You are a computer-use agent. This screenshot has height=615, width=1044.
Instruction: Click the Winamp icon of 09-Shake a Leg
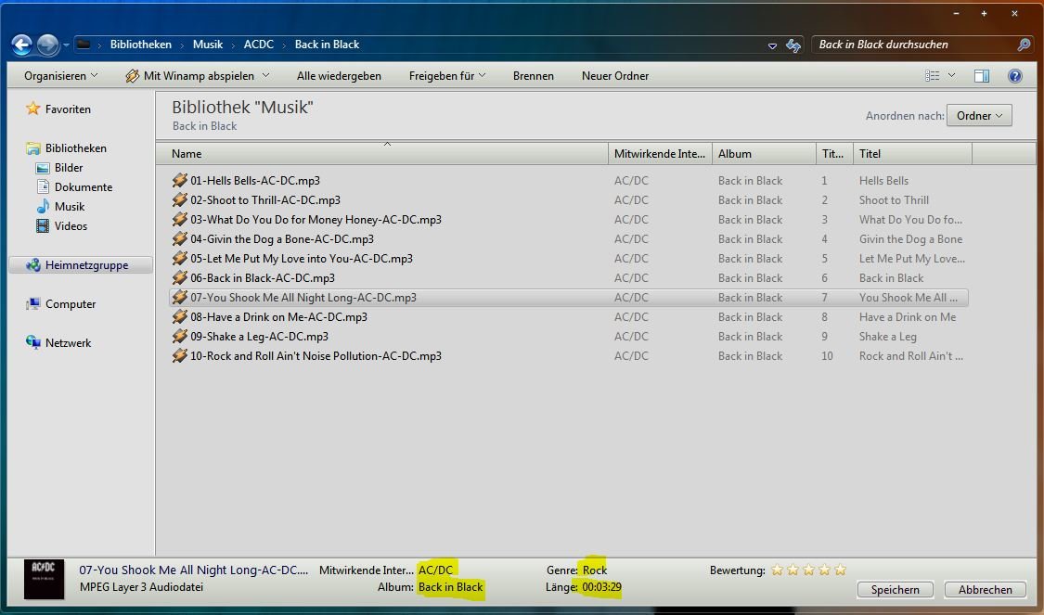click(179, 336)
